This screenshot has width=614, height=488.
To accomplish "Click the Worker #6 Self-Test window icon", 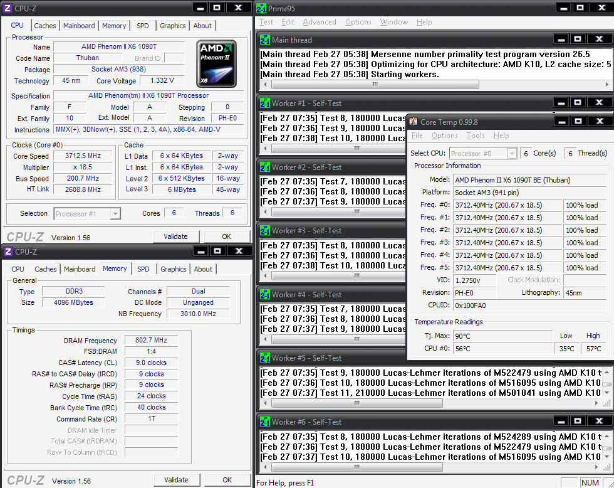I will (265, 422).
